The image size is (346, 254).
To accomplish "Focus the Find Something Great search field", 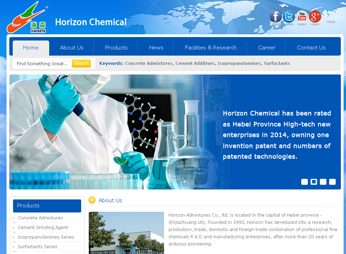I will coord(42,63).
